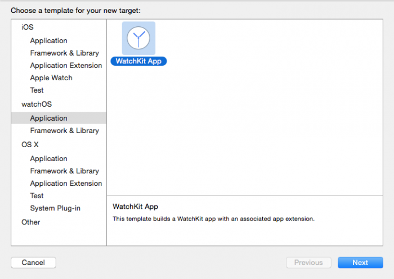Select Application Extension under OS X
The image size is (394, 279).
point(66,184)
